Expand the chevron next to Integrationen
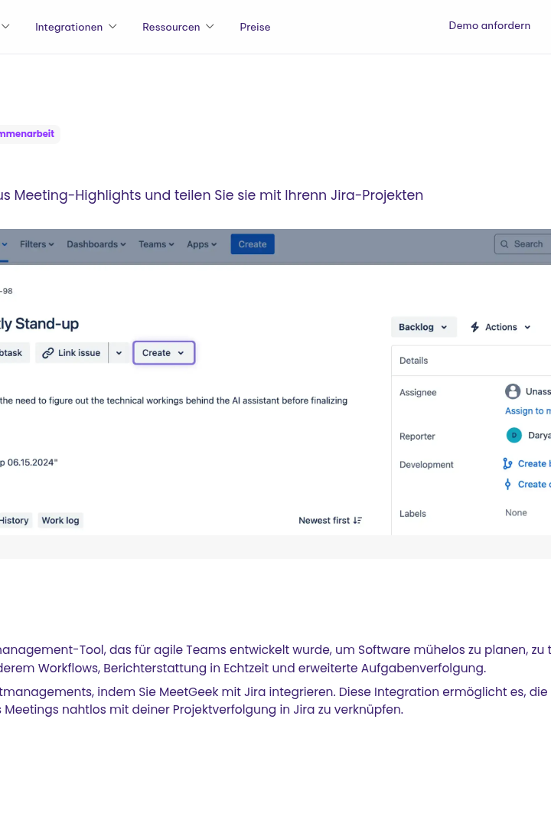Screen dimensions: 551x827 112,26
